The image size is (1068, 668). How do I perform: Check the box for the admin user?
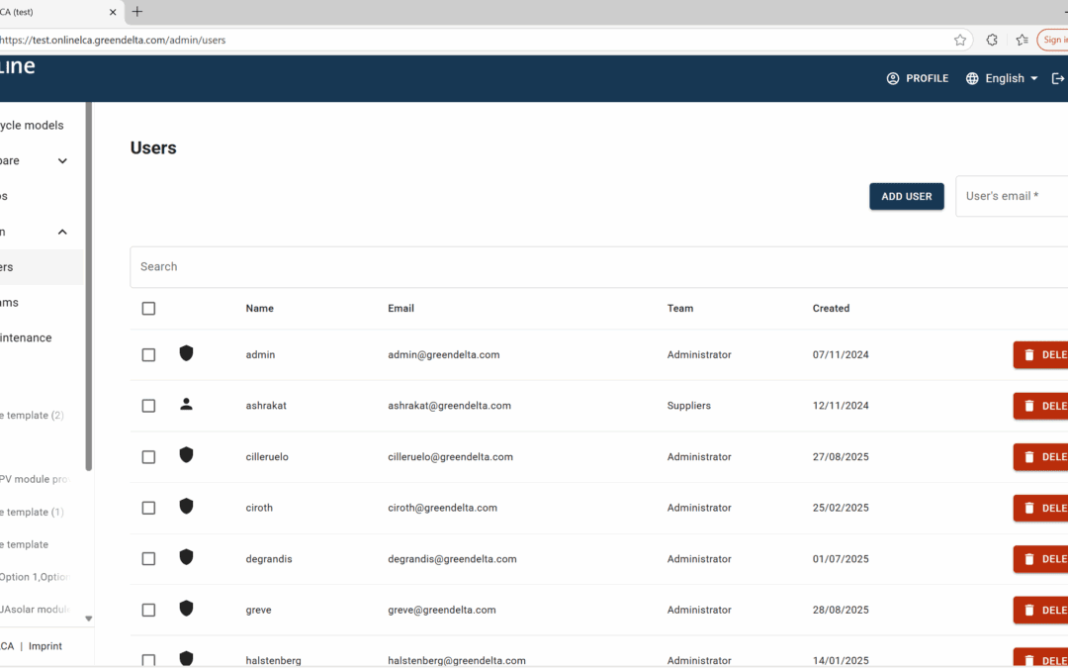(148, 355)
